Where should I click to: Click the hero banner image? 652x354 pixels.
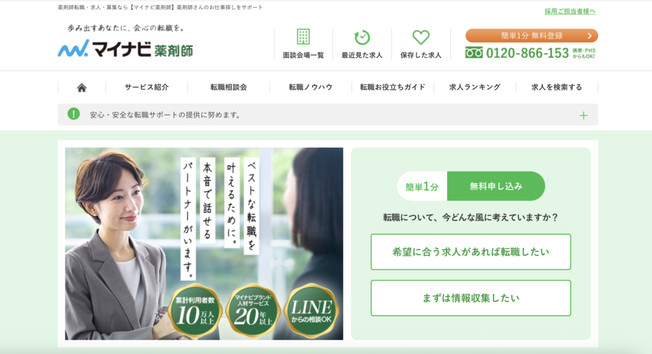coord(204,243)
